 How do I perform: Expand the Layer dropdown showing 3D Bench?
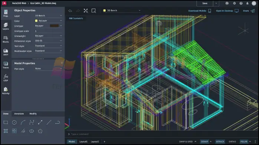pyautogui.click(x=48, y=16)
